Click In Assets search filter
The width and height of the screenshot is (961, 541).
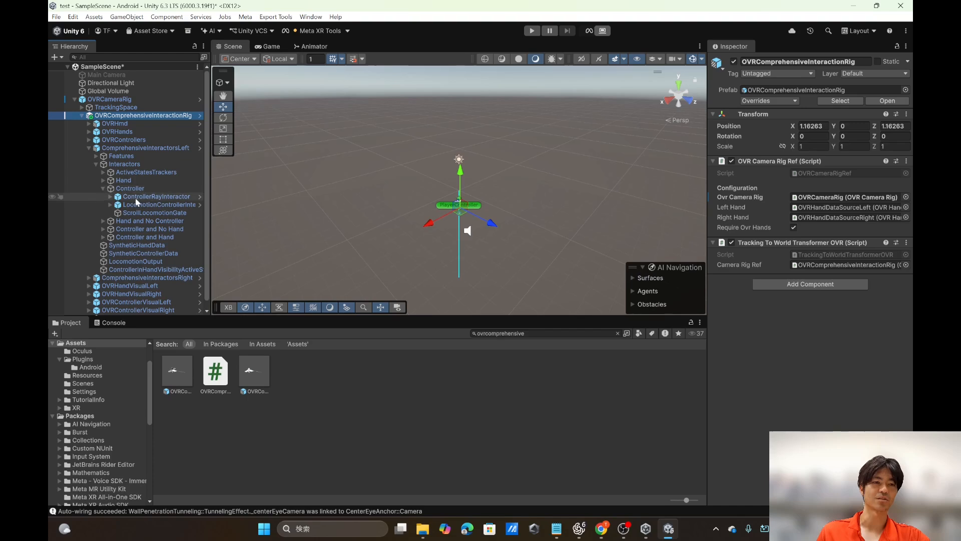[x=262, y=344]
